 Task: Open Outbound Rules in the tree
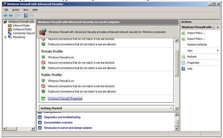[x=22, y=29]
